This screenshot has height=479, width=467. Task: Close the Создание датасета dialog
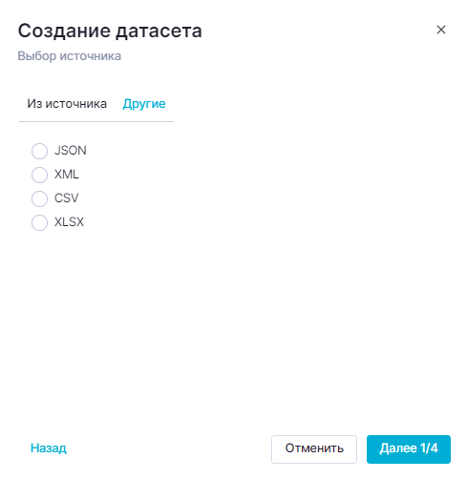pyautogui.click(x=441, y=30)
